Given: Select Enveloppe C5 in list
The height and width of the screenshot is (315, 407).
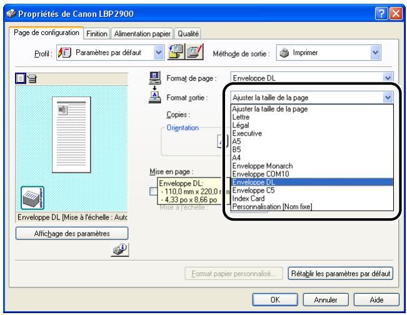Looking at the screenshot, I should [312, 190].
